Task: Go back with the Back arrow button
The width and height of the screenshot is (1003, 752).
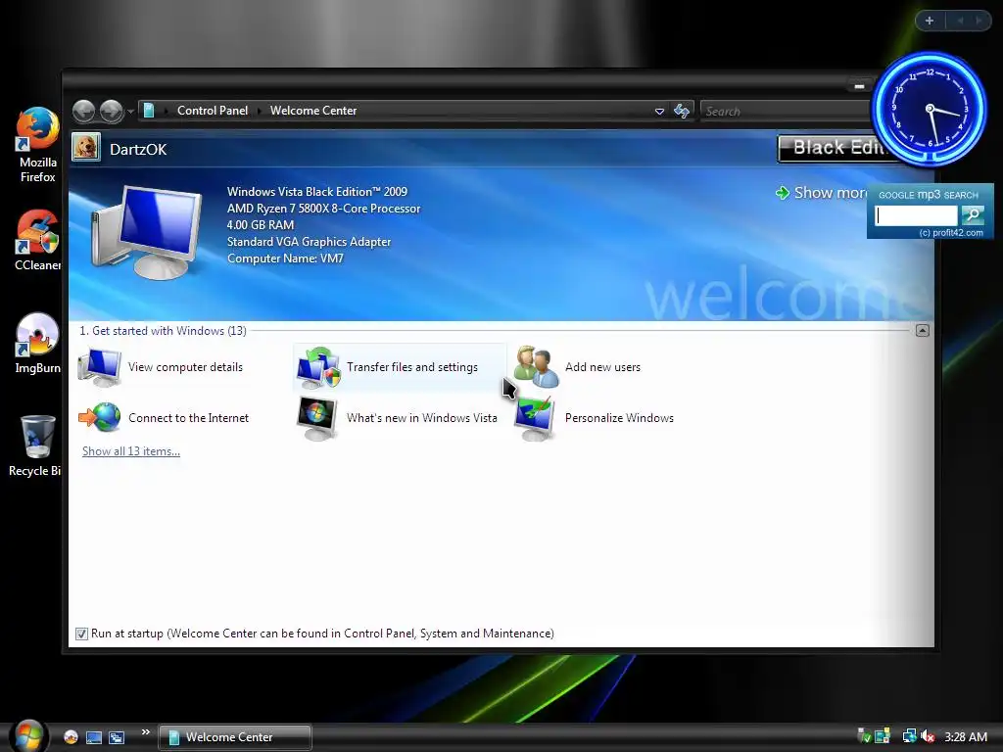Action: click(x=84, y=112)
